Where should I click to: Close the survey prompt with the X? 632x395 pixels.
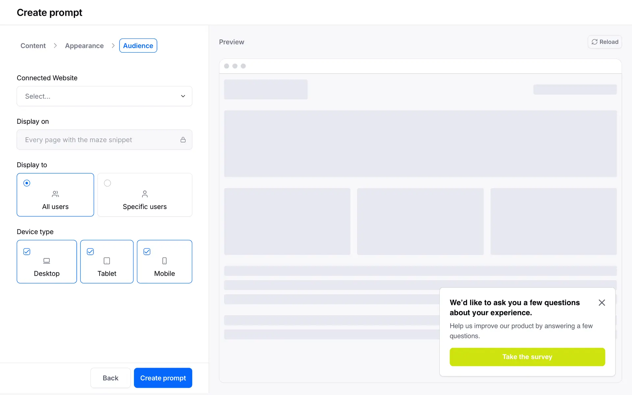coord(602,303)
